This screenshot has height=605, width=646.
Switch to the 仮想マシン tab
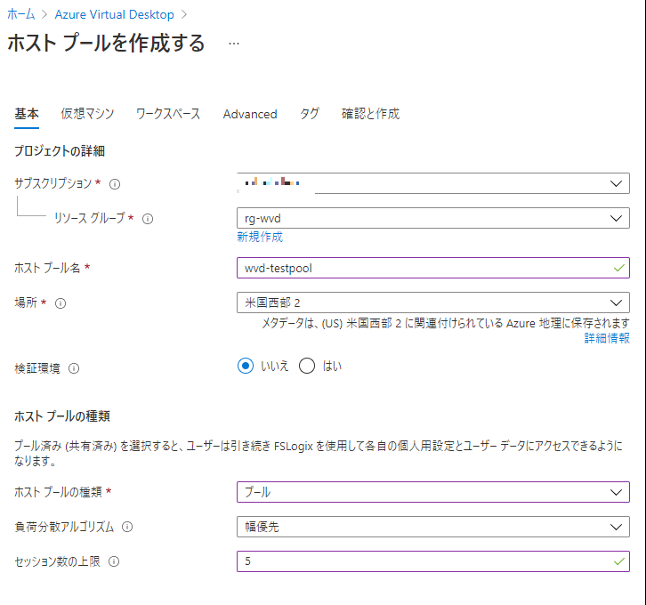[x=87, y=114]
